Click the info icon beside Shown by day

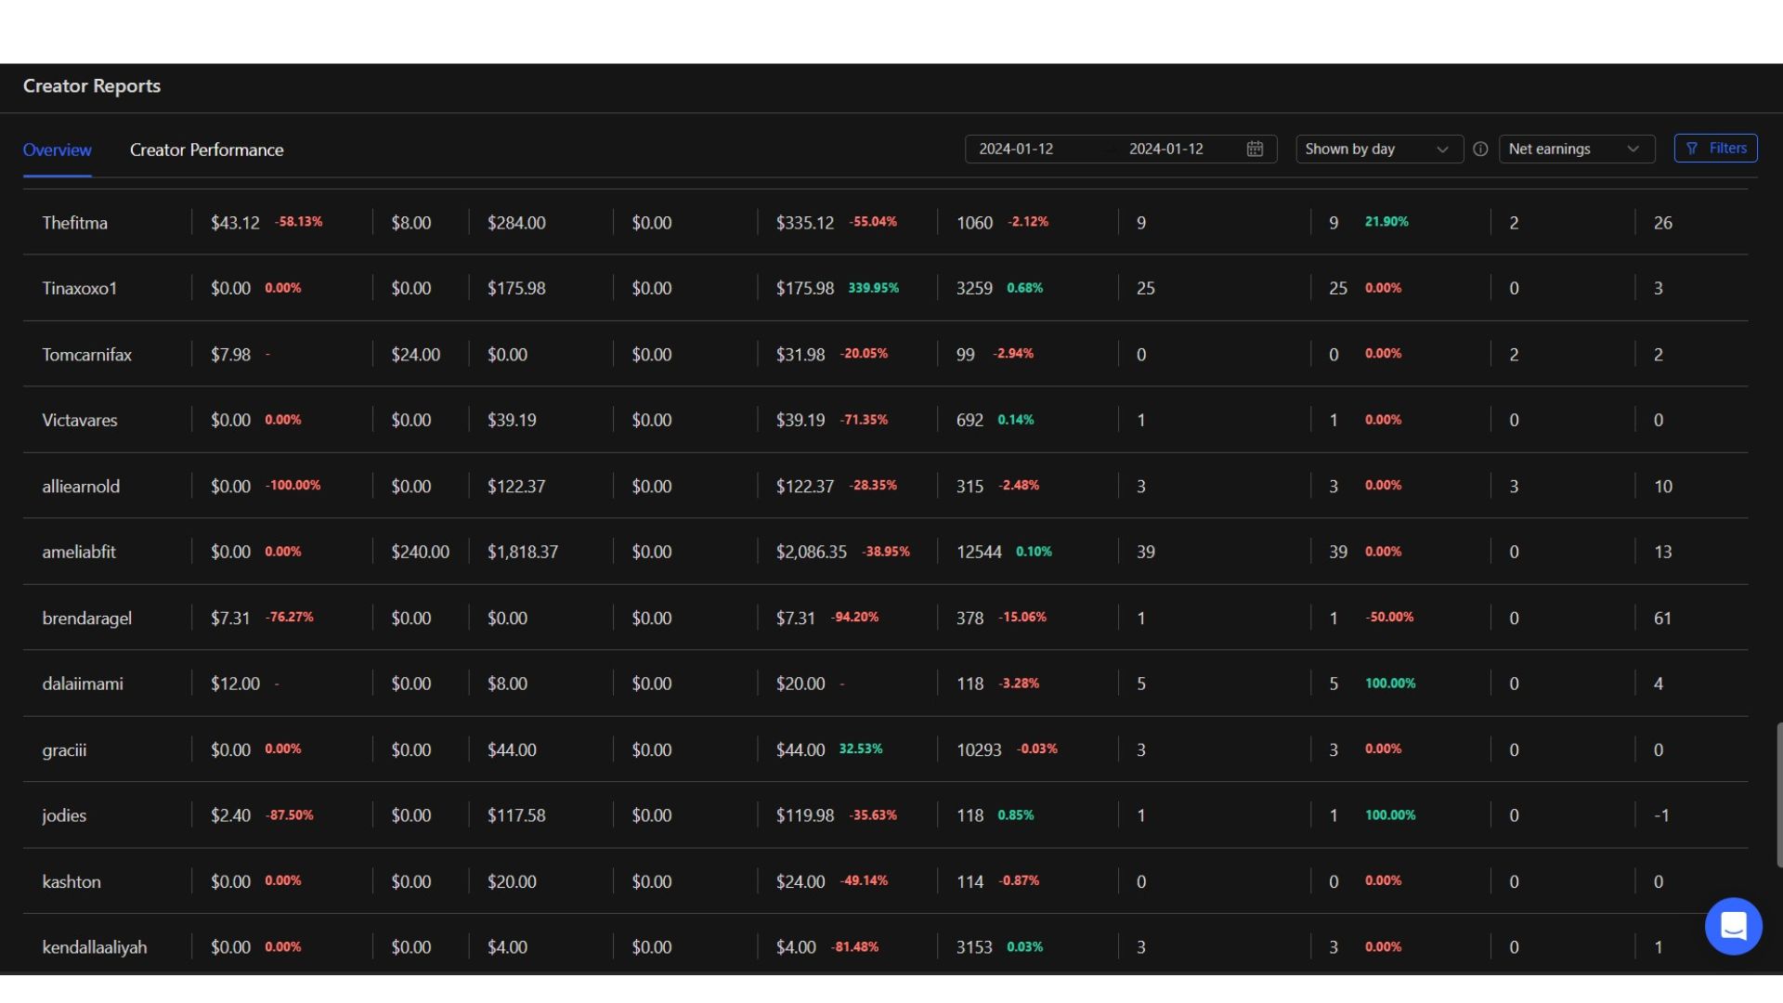[1480, 149]
